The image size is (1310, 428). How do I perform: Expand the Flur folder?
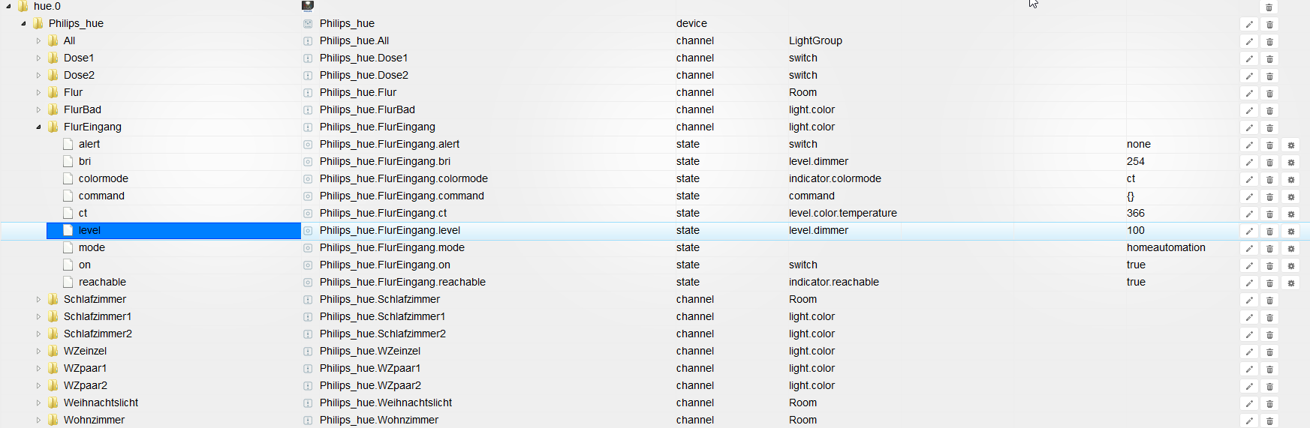coord(38,92)
